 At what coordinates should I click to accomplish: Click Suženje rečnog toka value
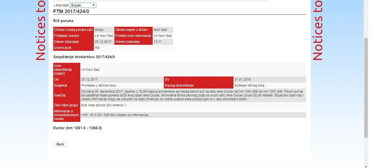[x=249, y=85]
